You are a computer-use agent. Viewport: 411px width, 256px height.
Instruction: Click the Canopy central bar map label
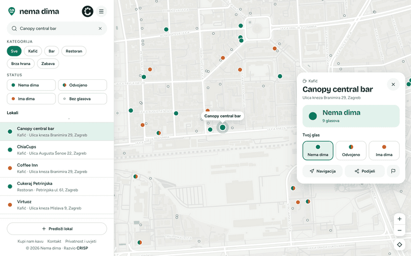222,116
